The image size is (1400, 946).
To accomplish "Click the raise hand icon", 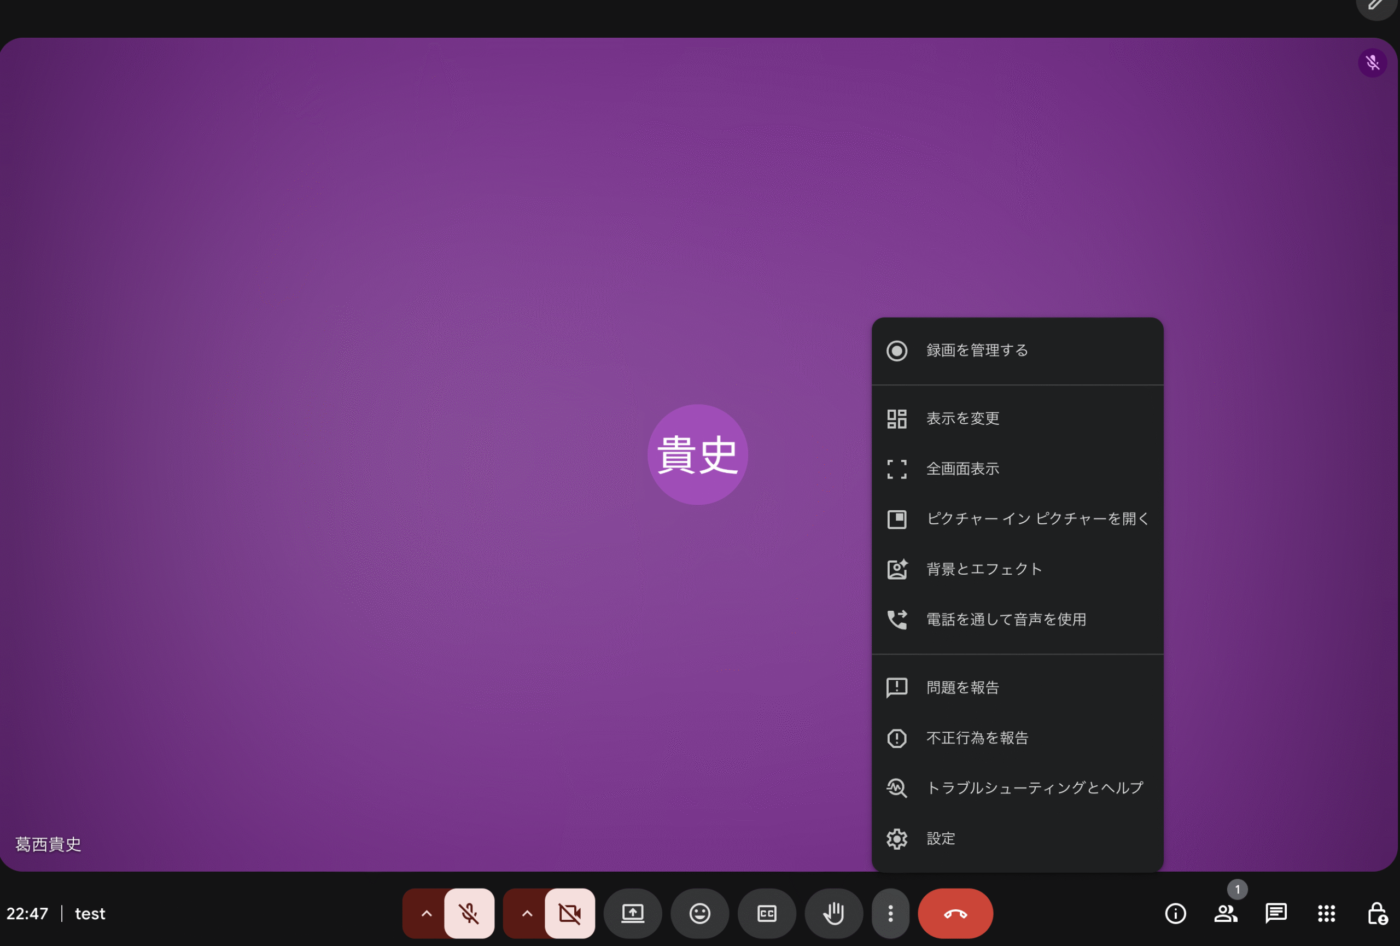I will tap(834, 914).
